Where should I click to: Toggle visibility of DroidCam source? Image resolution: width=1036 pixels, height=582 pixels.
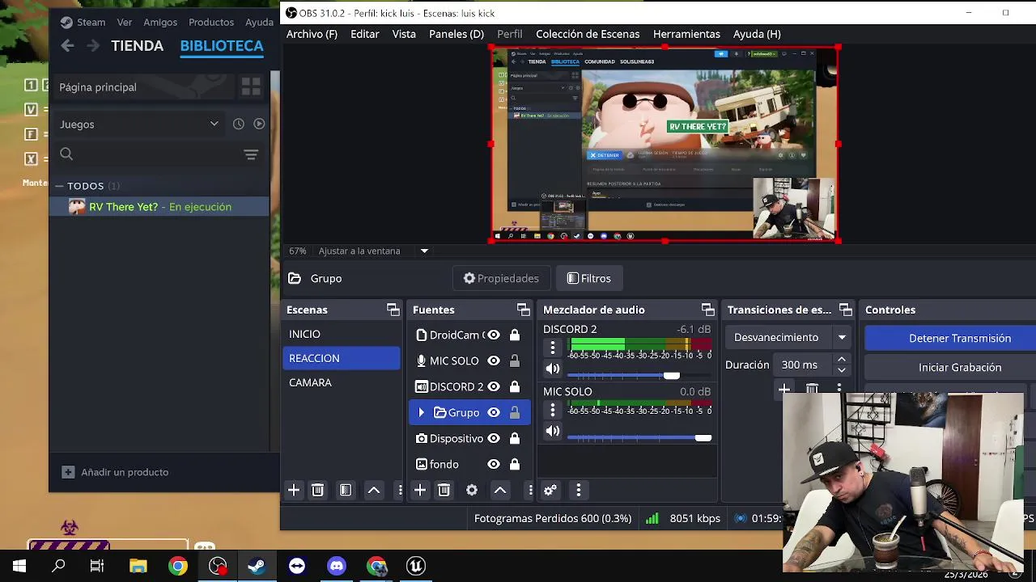(x=494, y=335)
